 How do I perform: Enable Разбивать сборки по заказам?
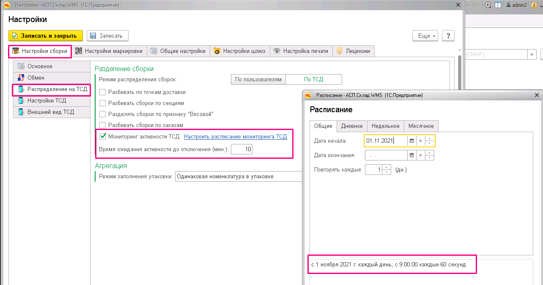tap(102, 125)
